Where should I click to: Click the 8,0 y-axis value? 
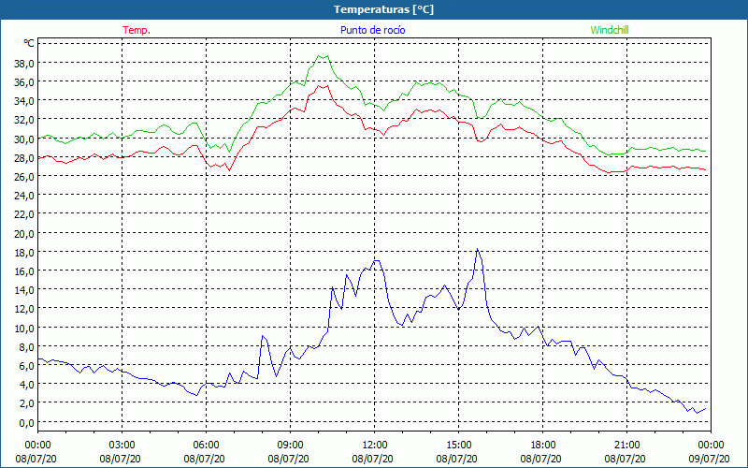[26, 346]
